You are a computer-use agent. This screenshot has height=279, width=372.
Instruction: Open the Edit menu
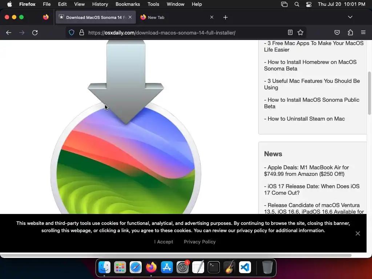click(62, 4)
